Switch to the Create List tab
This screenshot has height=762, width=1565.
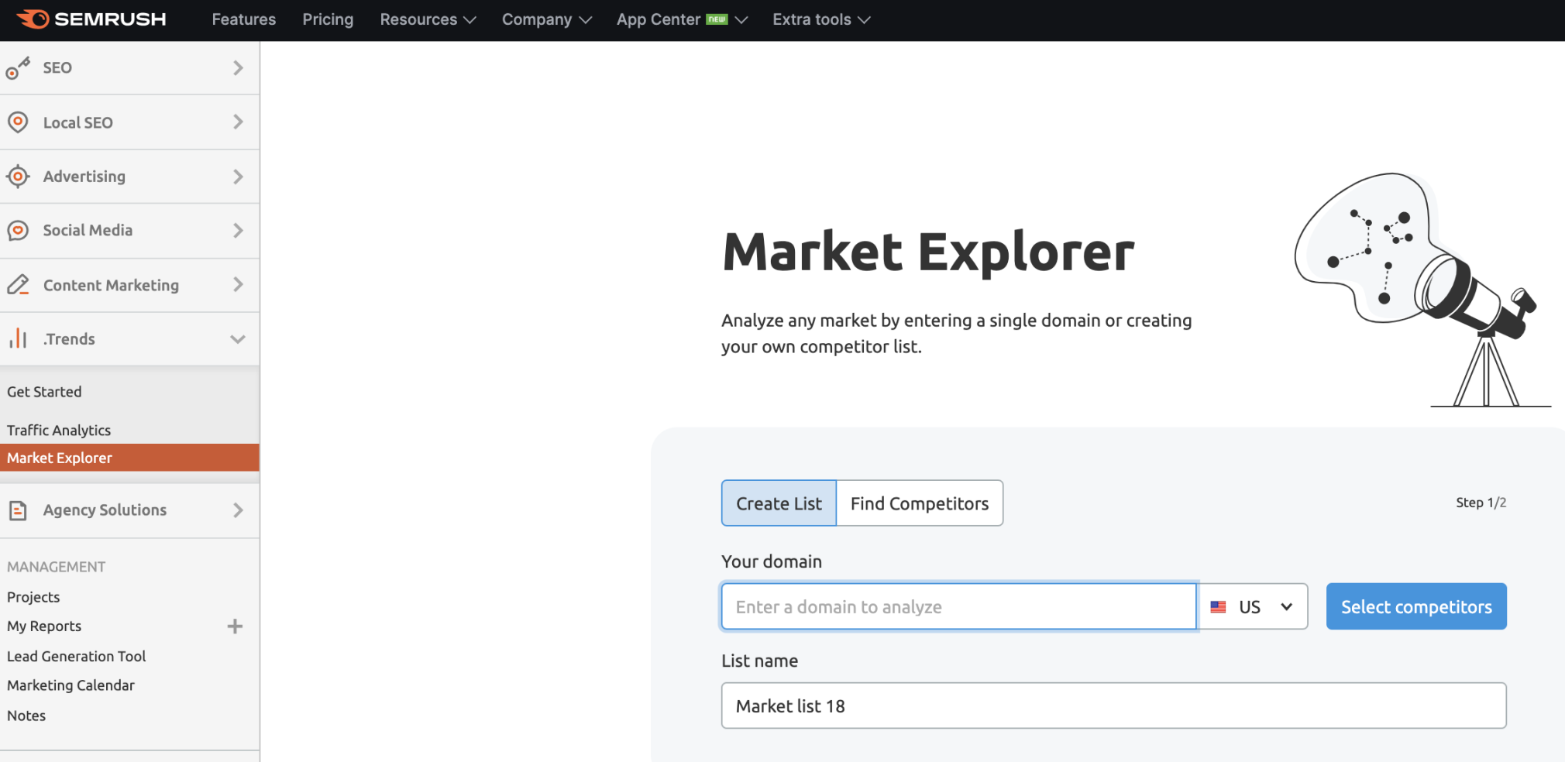779,503
